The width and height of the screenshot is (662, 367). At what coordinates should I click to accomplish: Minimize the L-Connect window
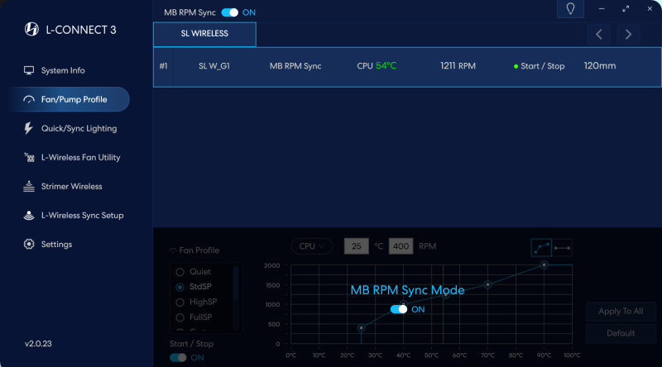point(602,8)
